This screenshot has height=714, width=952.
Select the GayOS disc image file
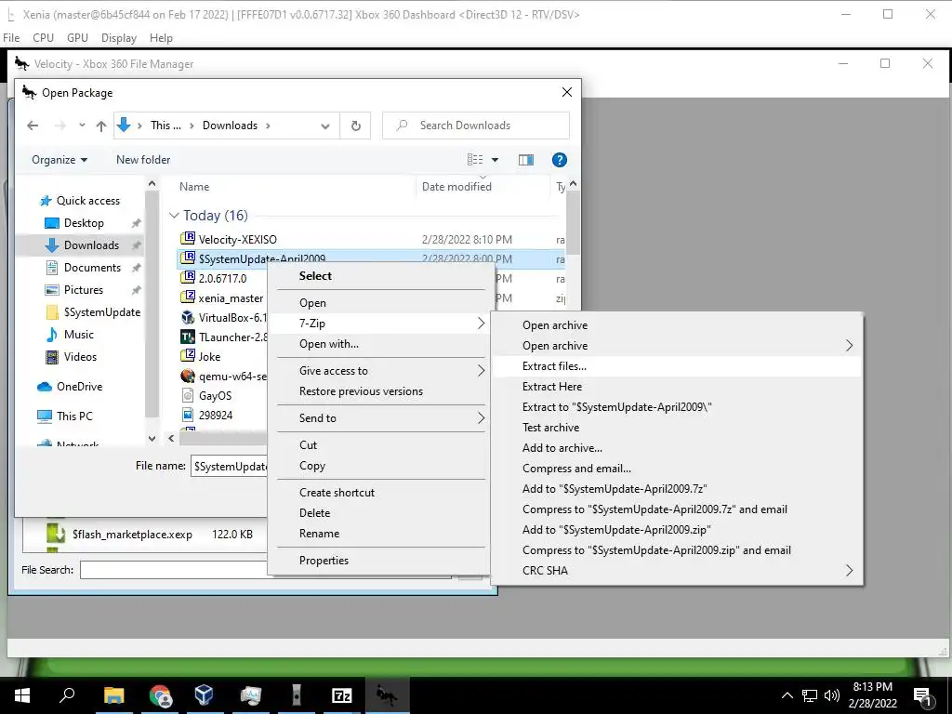pos(215,396)
